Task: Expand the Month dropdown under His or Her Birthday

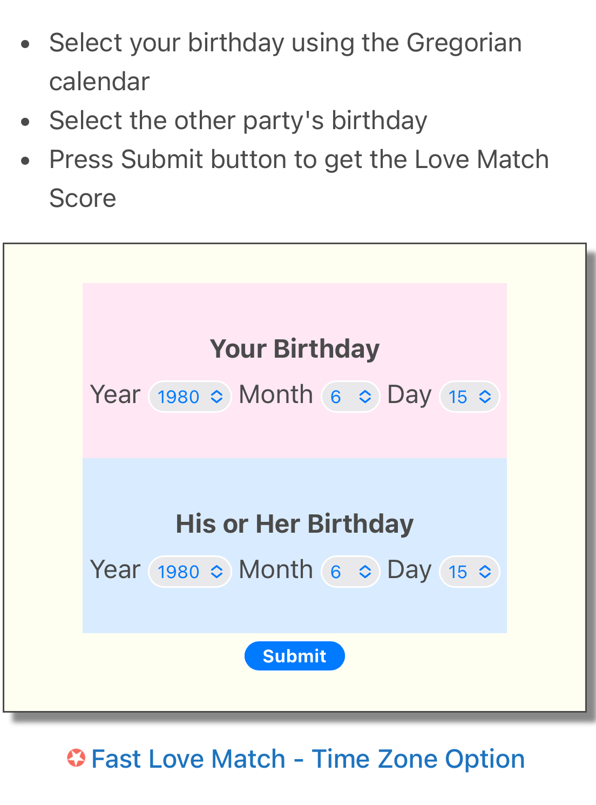Action: coord(351,572)
